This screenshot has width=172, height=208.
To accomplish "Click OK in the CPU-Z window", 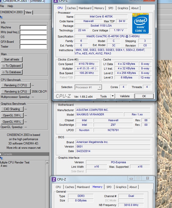I will tap(144, 96).
